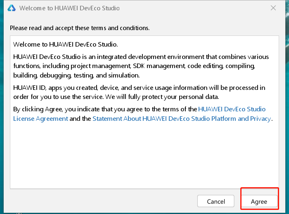Click the dialog title 'Welcome to HUAWEI DevEco Studio'
The height and width of the screenshot is (214, 289).
pos(69,8)
